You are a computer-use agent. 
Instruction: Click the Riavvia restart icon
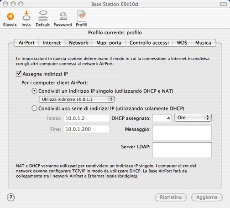pos(10,16)
